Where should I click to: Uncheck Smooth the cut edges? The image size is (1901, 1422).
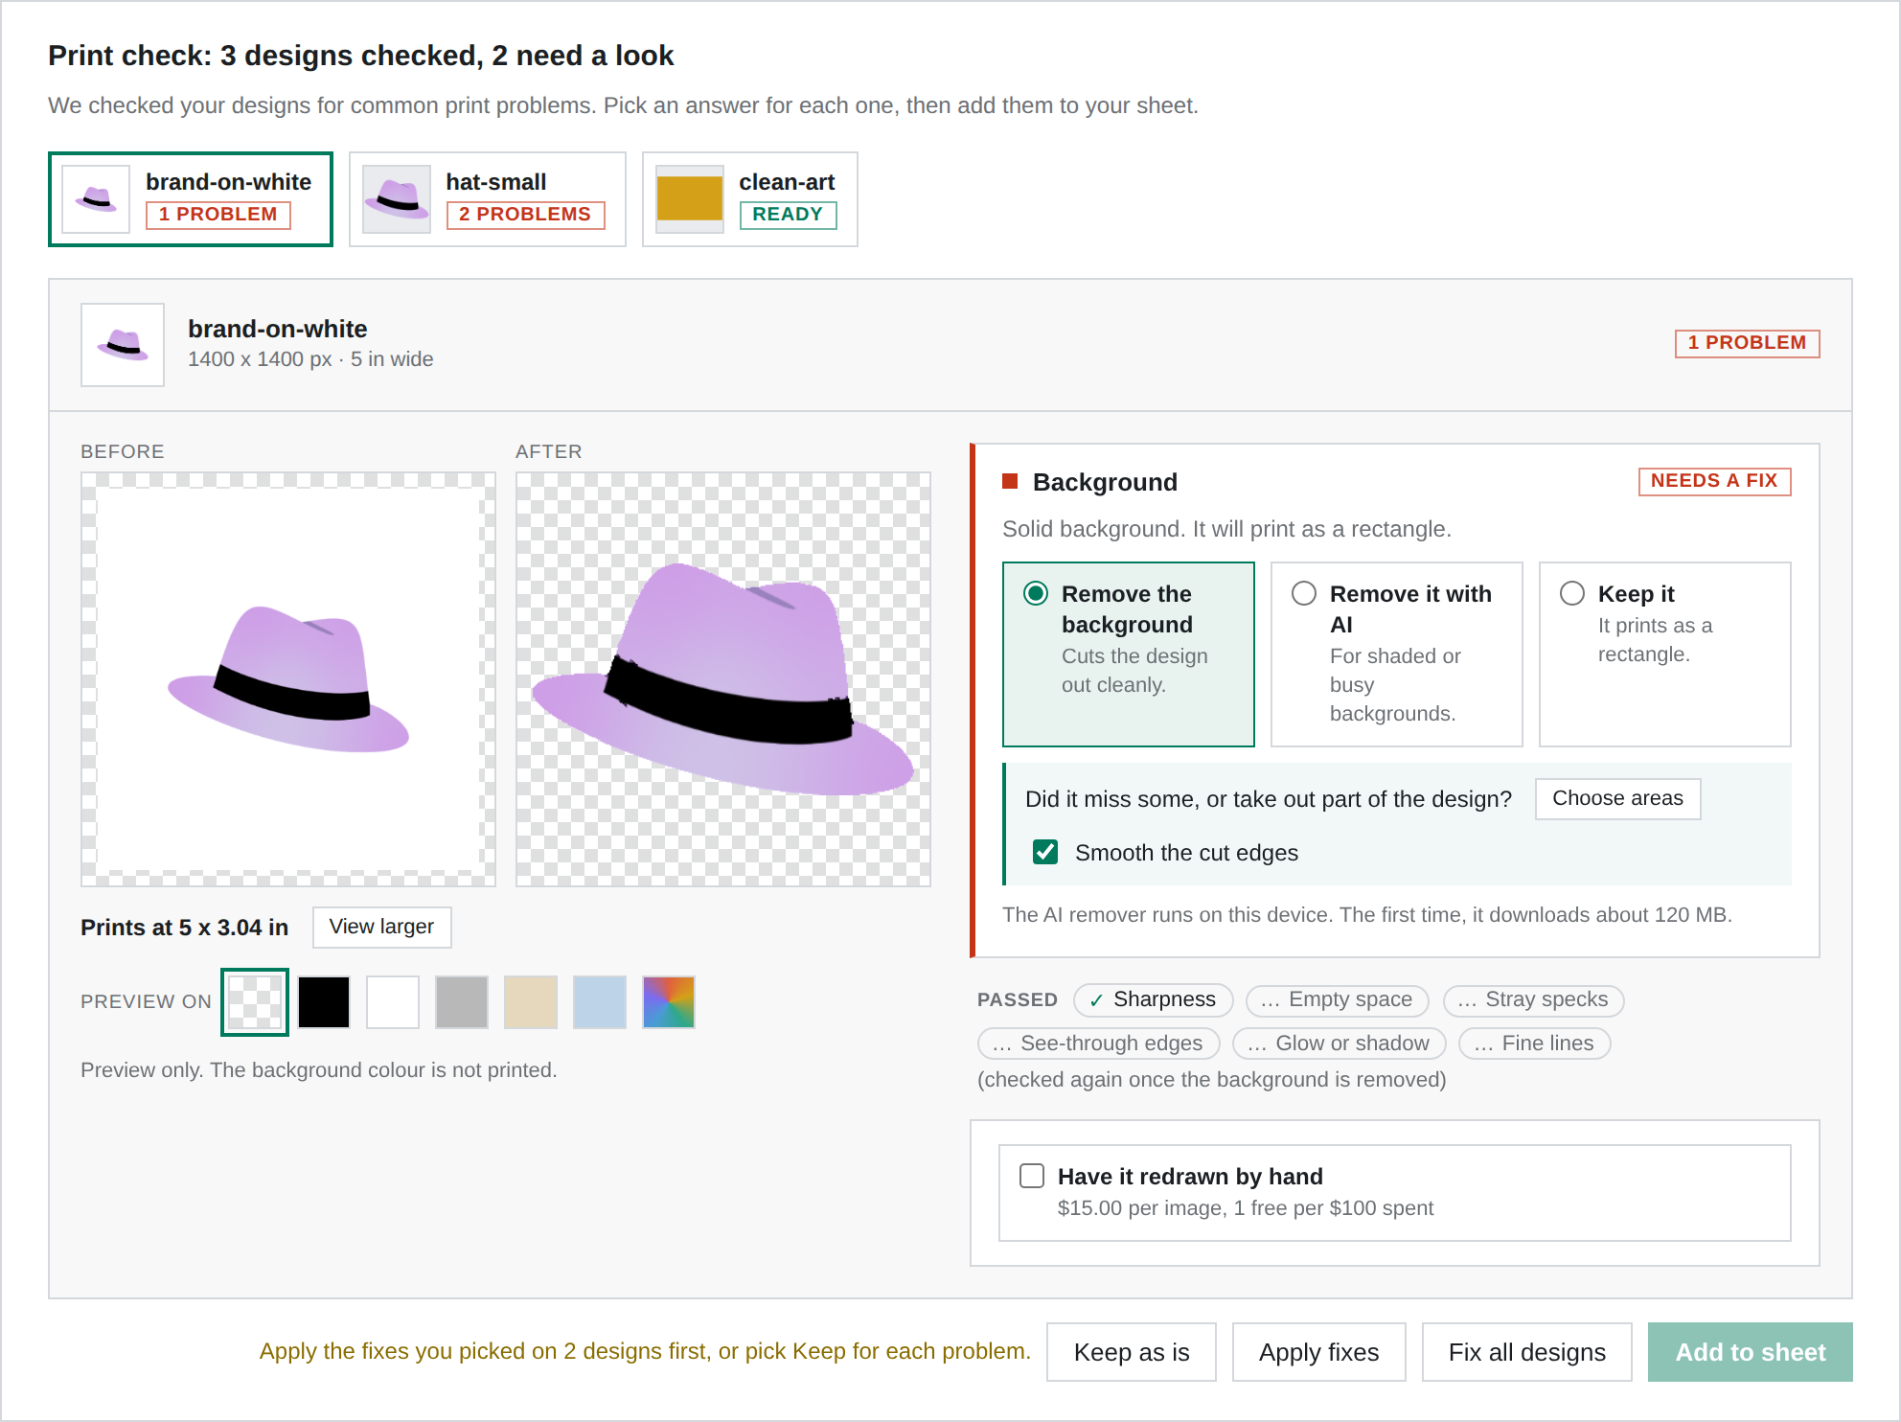tap(1045, 852)
